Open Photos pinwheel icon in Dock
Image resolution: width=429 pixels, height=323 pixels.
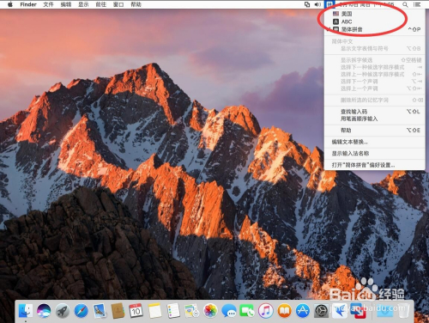[210, 311]
